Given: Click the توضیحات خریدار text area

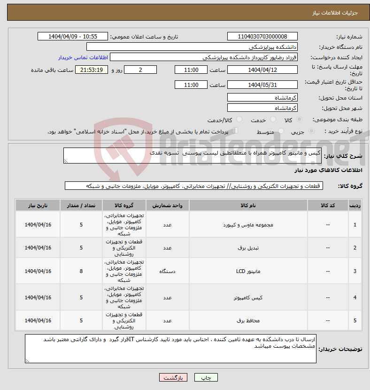Looking at the screenshot, I should pos(170,349).
